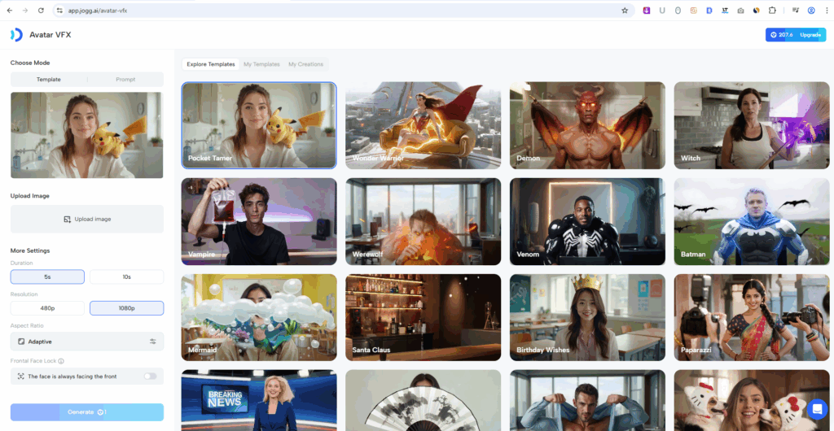
Task: Open the My Templates tab
Action: [x=261, y=64]
